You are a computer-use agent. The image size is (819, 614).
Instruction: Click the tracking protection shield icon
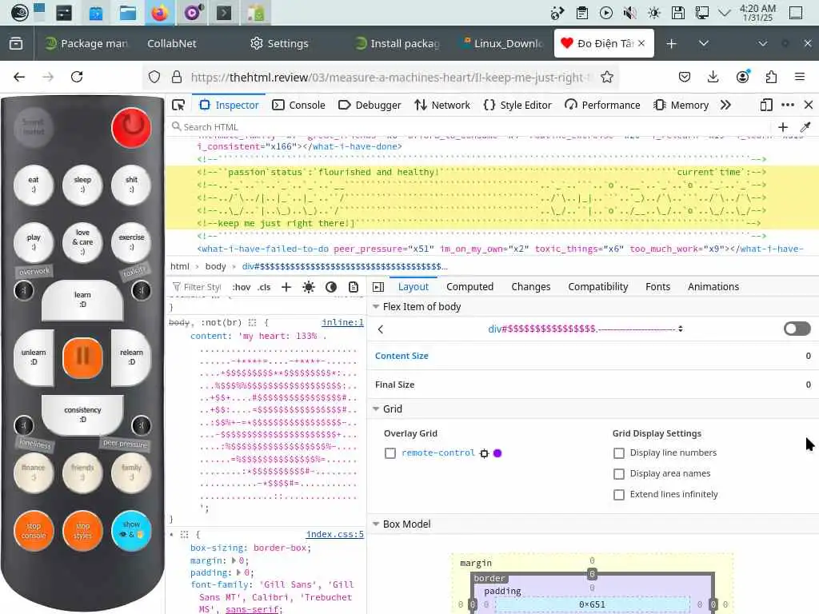click(x=154, y=78)
